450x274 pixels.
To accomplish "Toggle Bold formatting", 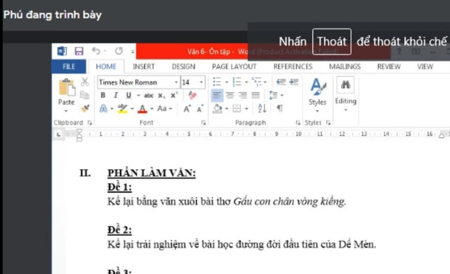I will point(103,95).
